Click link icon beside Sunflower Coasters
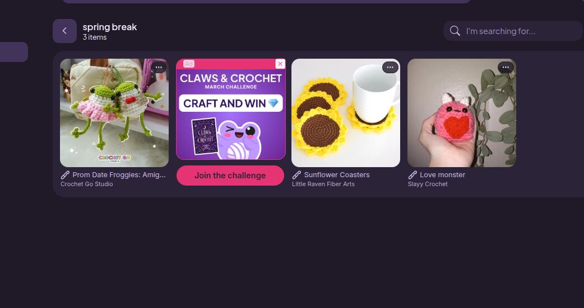Screen dimensions: 584x308 296,174
